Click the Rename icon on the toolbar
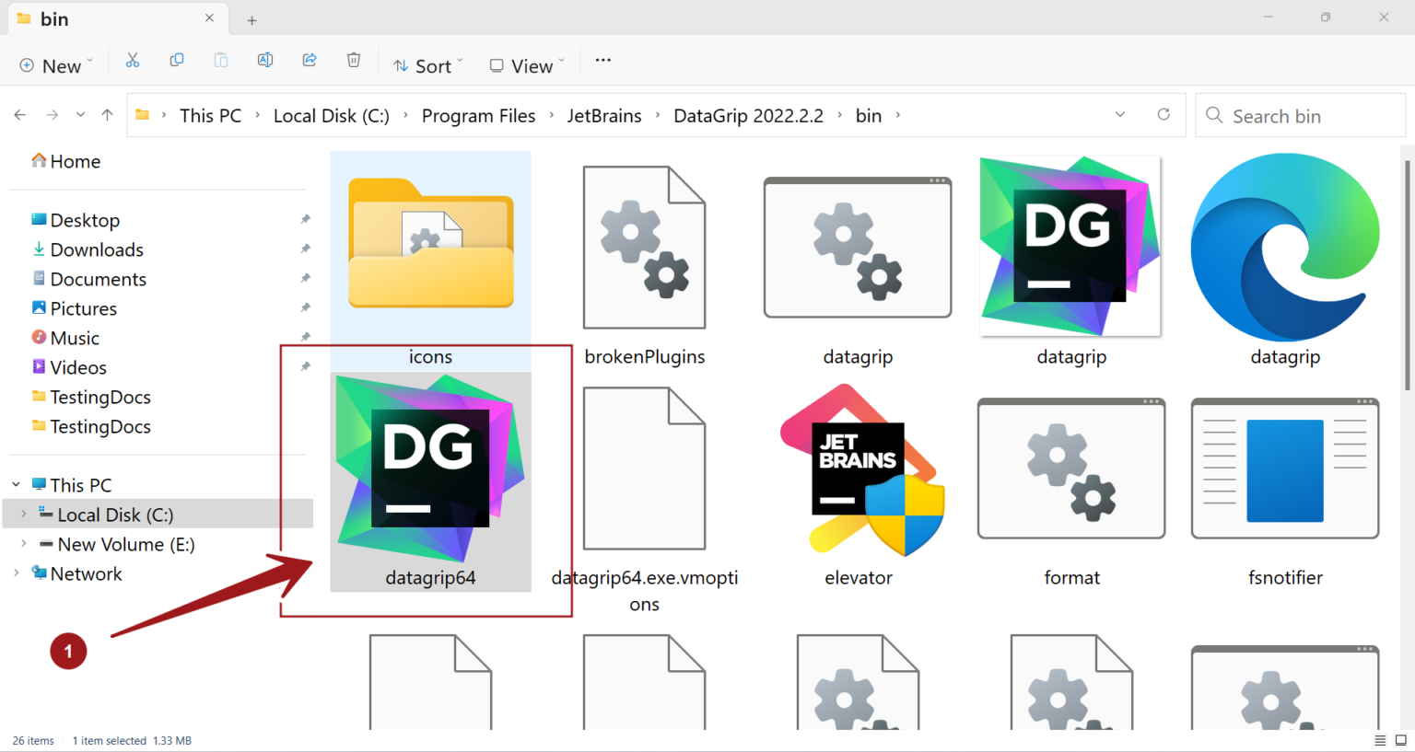Viewport: 1415px width, 752px height. coord(265,59)
